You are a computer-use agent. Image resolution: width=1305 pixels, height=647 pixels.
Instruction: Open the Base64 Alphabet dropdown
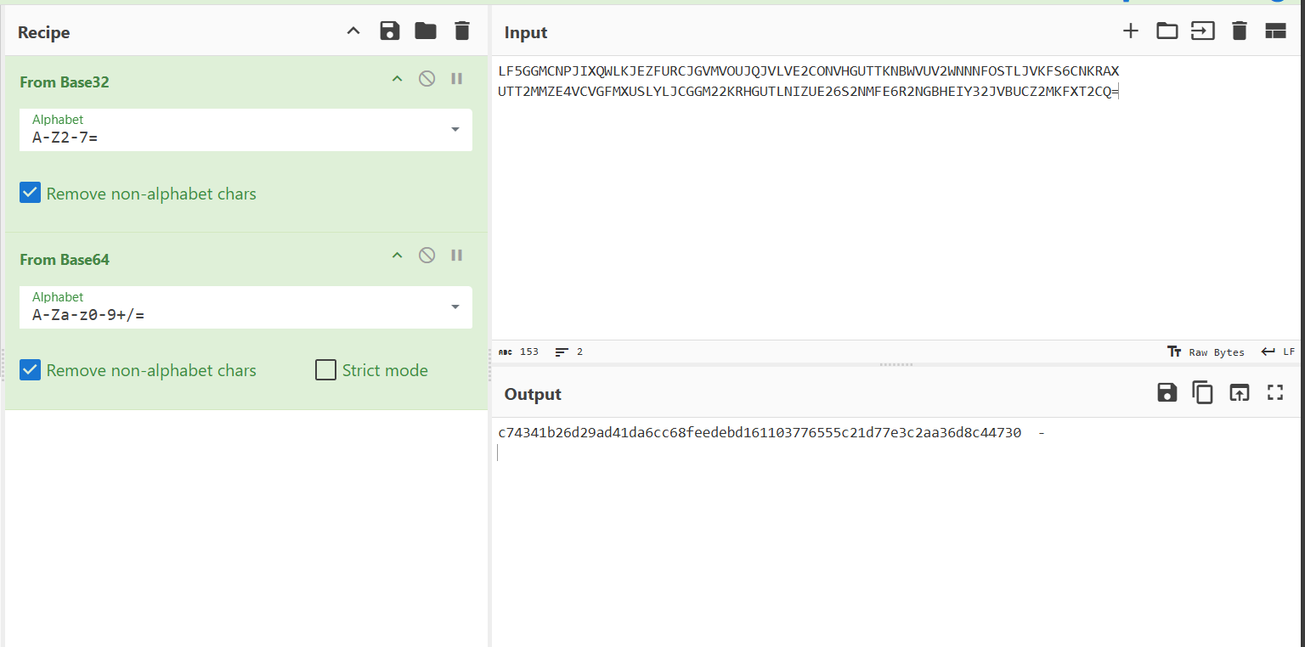coord(455,307)
